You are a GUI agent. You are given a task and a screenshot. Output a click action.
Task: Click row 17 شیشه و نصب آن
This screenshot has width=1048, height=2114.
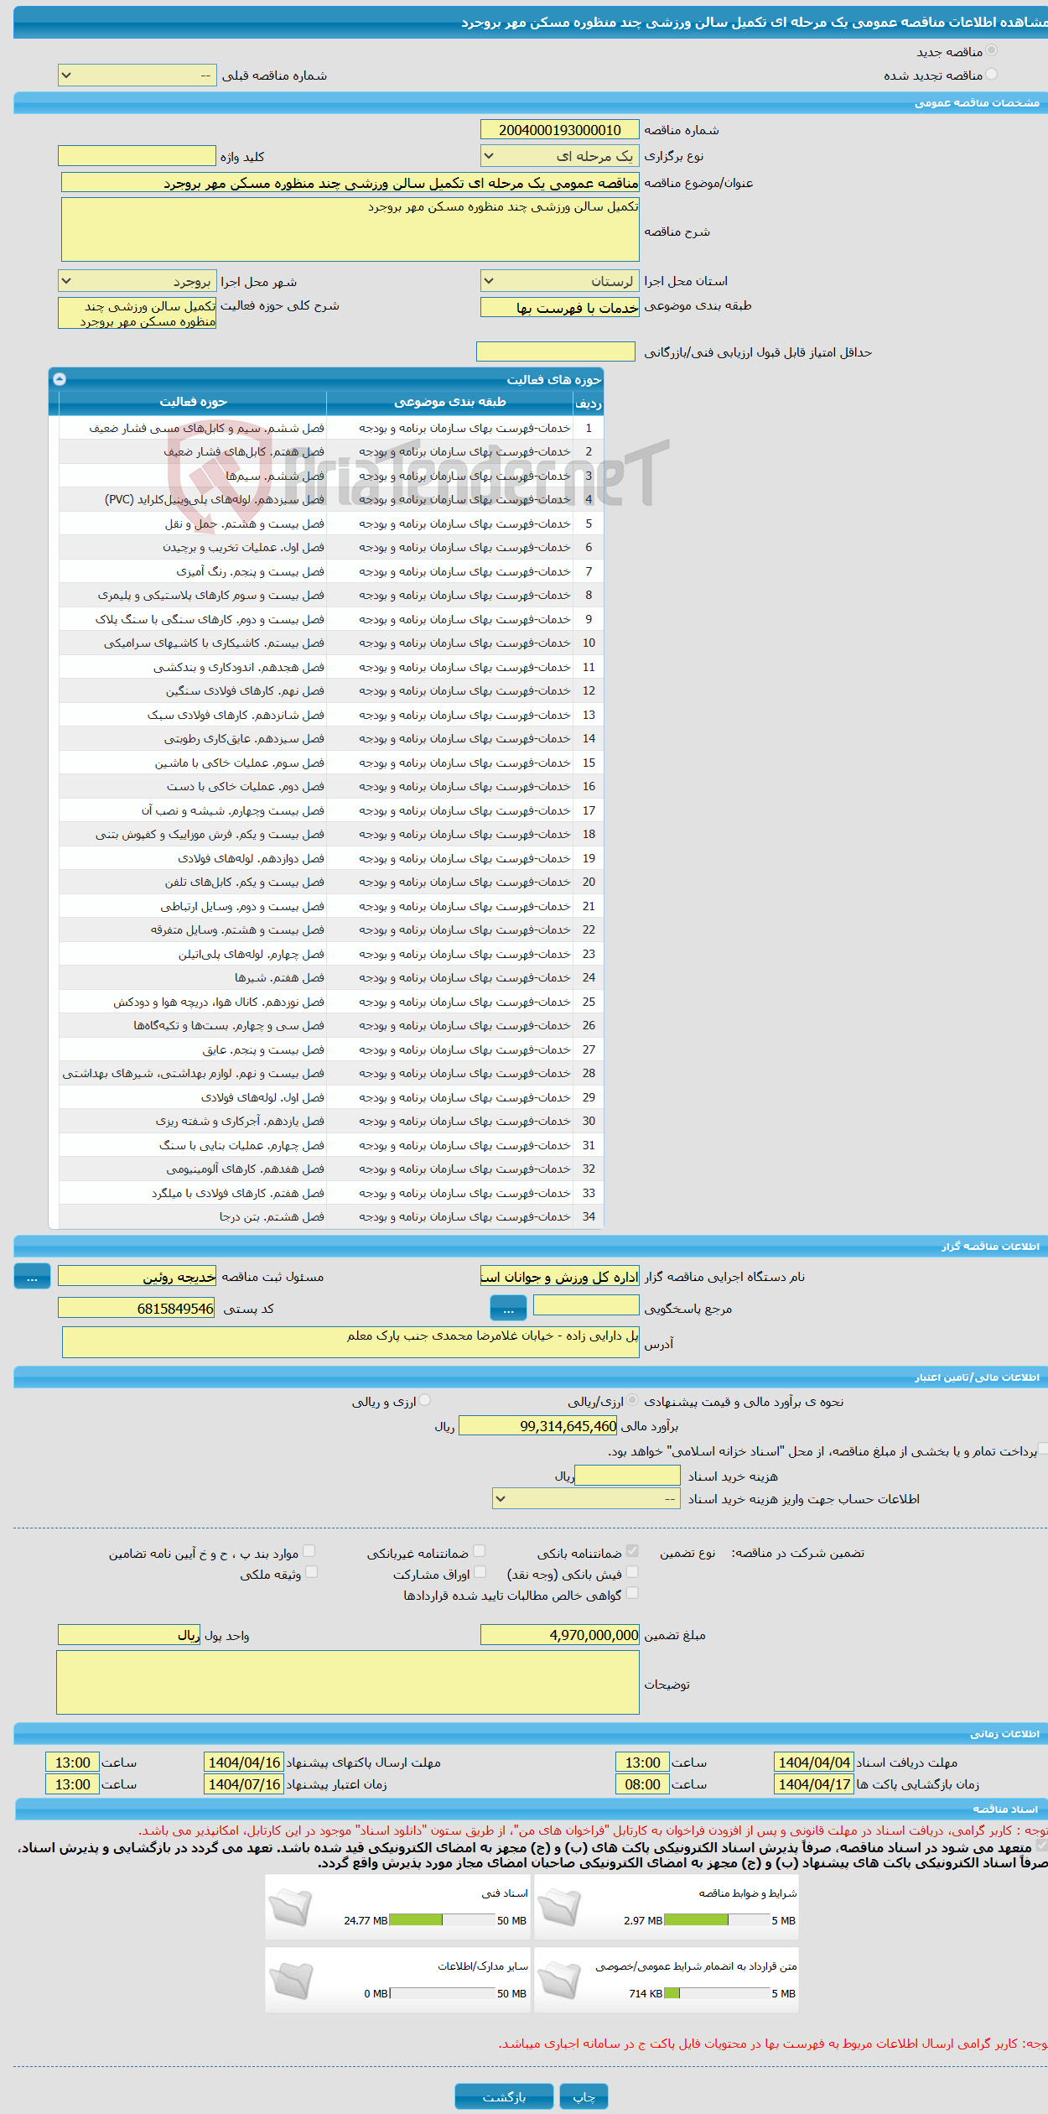[x=330, y=810]
